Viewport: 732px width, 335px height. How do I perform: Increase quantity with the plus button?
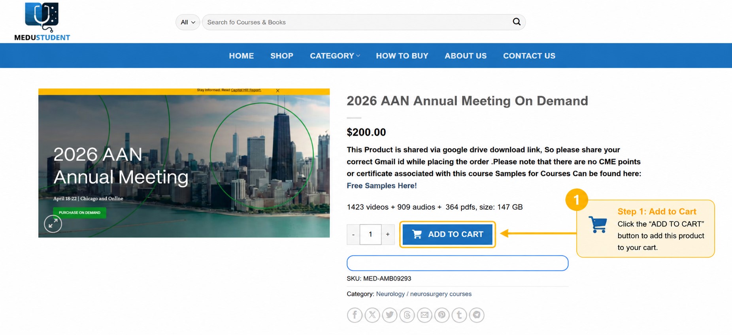coord(388,234)
